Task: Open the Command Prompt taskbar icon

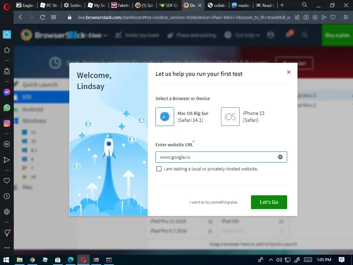Action: tap(109, 260)
